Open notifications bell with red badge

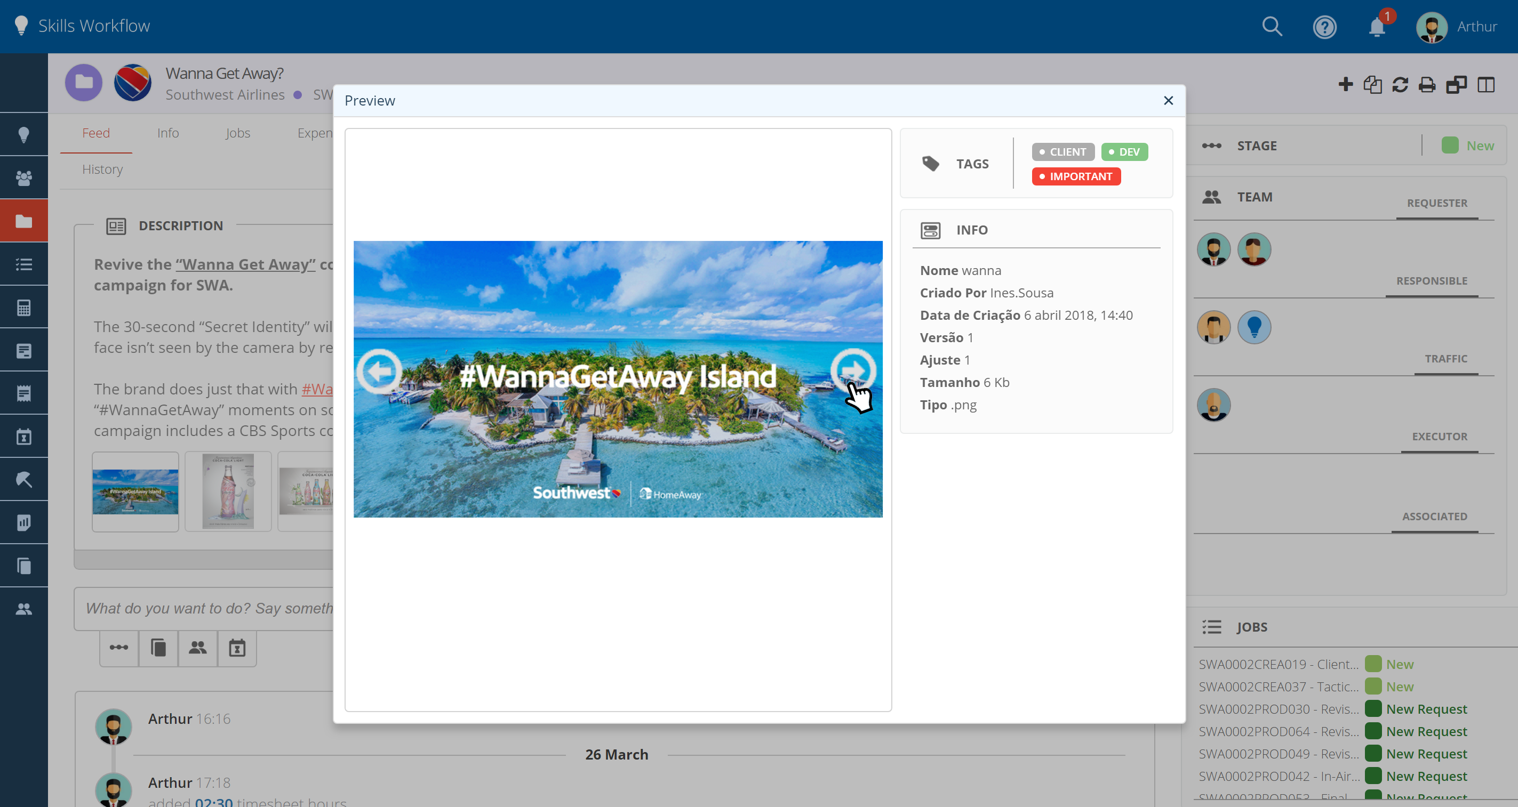(1377, 27)
